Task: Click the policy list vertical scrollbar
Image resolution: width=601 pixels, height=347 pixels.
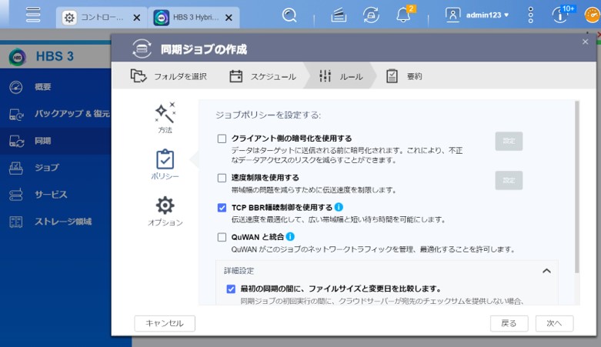Action: click(576, 185)
